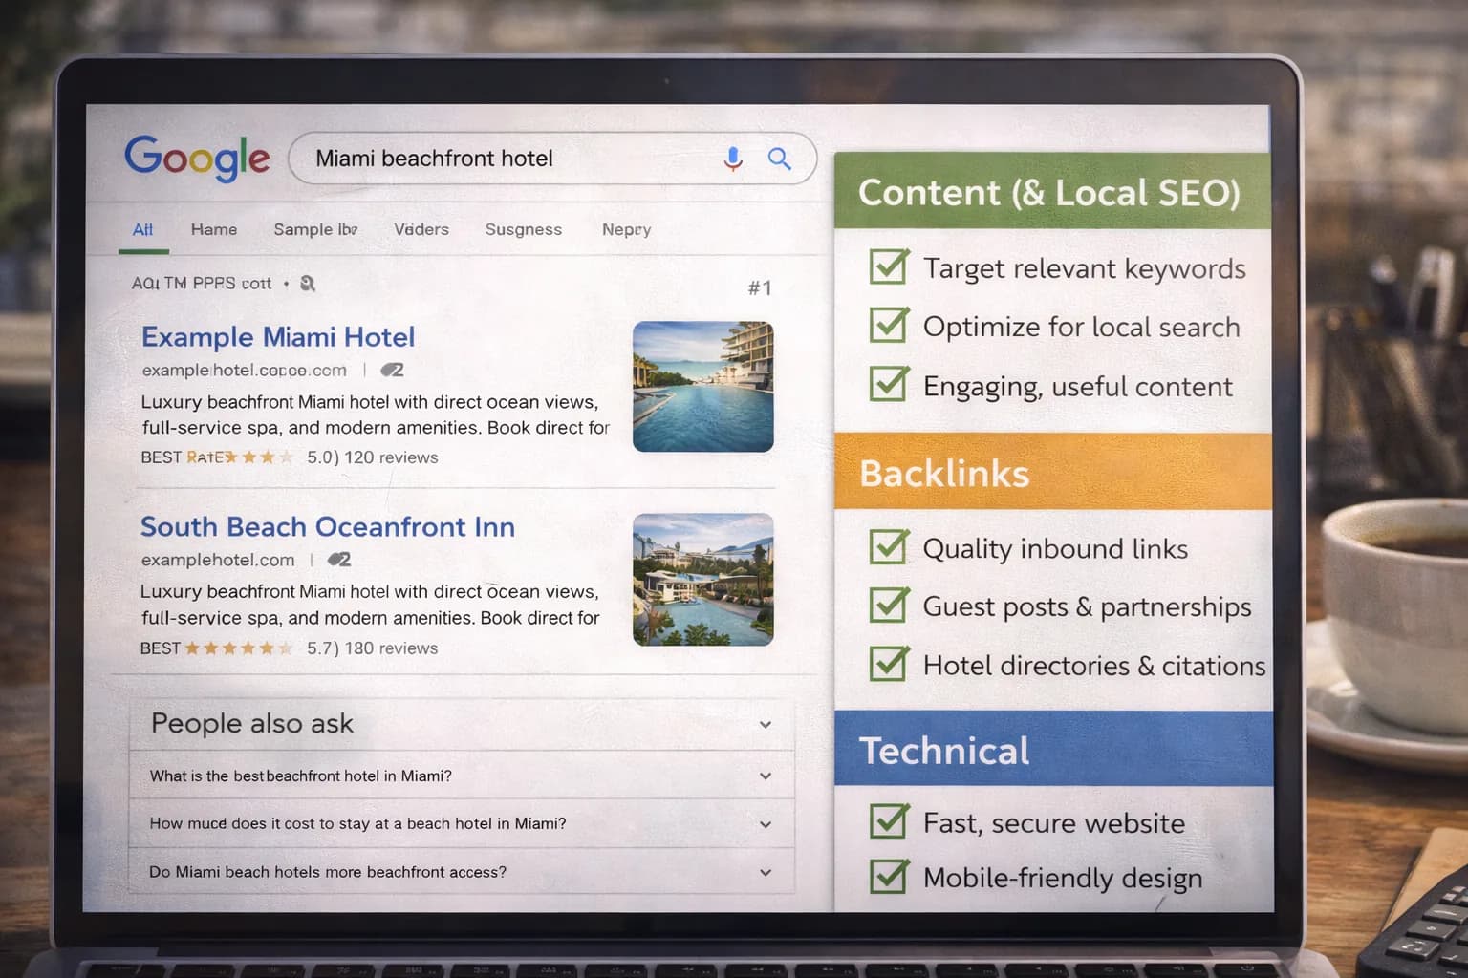
Task: Toggle 'Mobile-friendly design' checkbox
Action: pos(889,876)
